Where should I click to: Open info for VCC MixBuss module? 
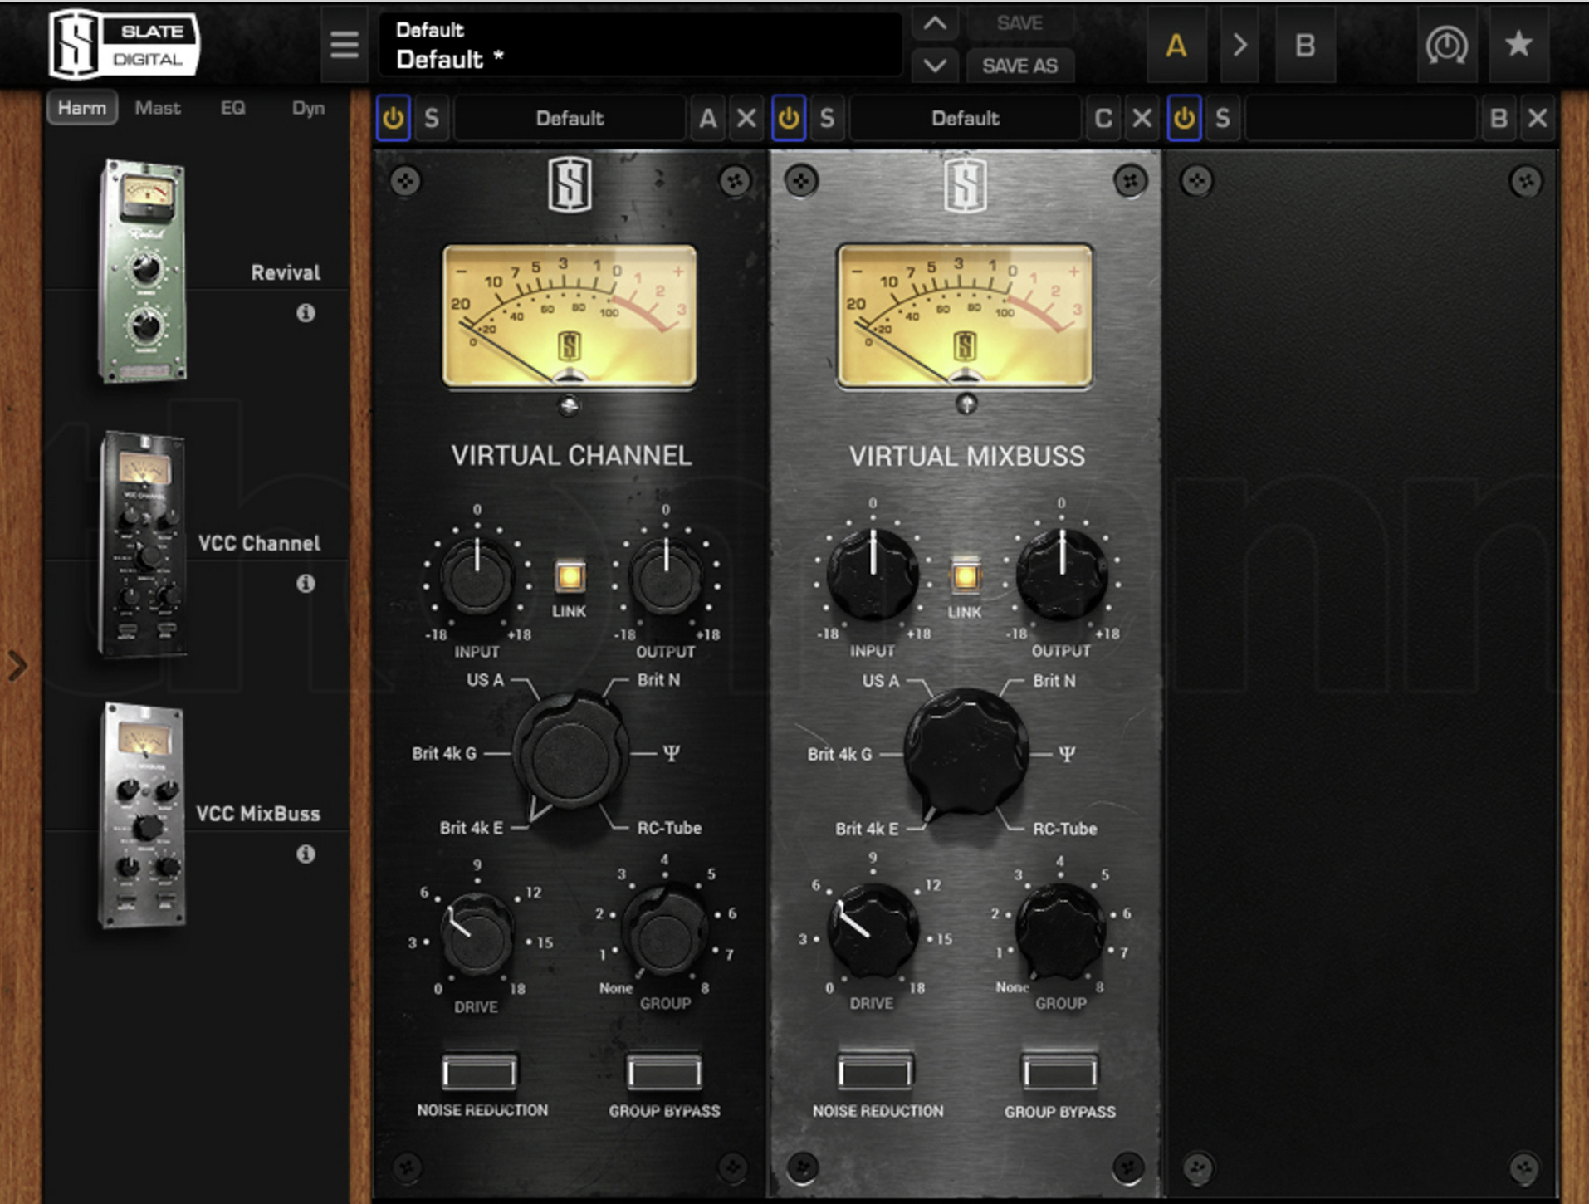click(x=306, y=854)
